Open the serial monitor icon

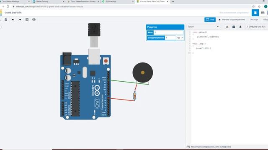[188, 147]
